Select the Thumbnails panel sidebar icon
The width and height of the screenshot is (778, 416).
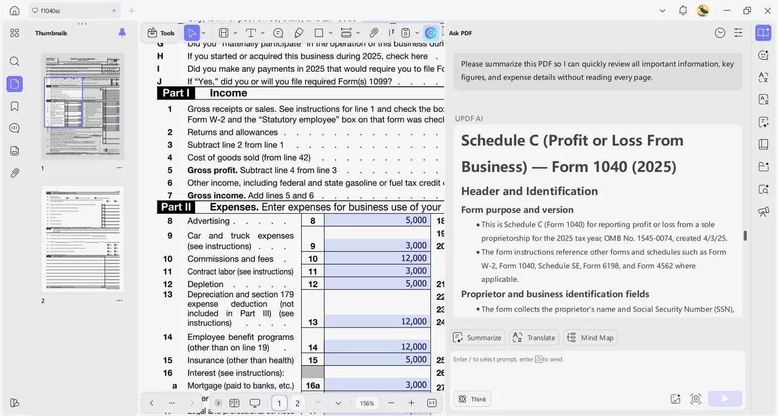coord(14,84)
